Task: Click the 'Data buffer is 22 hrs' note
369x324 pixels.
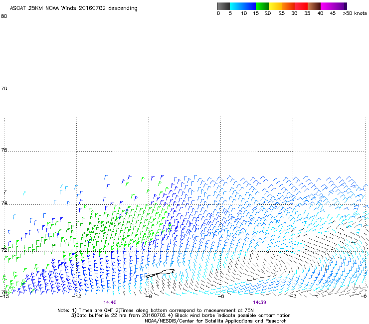Action: point(181,316)
